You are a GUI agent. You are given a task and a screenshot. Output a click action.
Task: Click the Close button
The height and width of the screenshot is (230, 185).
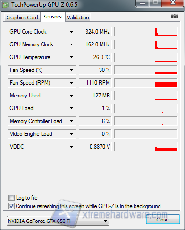163,220
